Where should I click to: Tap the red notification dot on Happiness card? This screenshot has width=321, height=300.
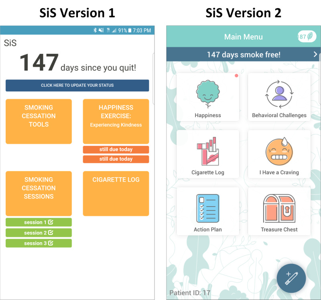click(x=236, y=76)
